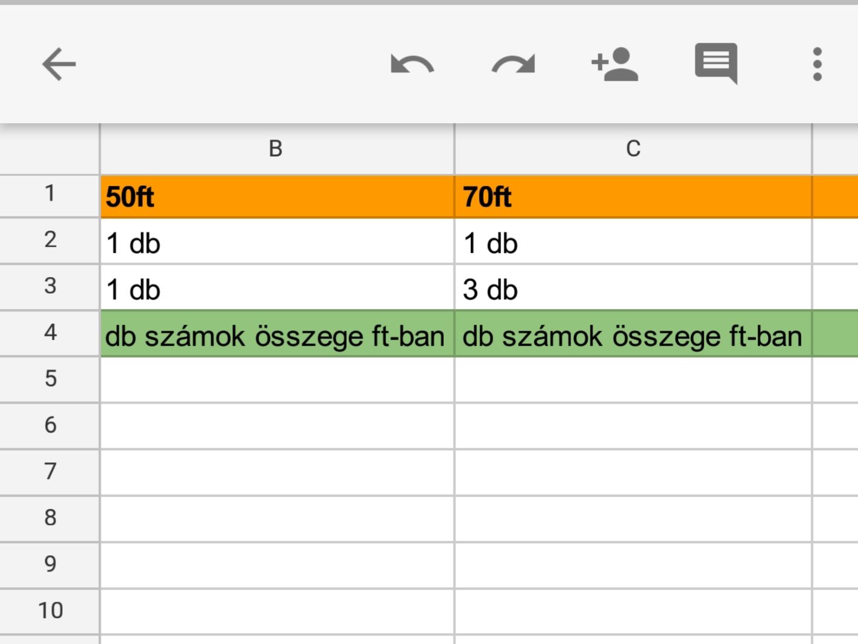Viewport: 858px width, 644px height.
Task: Select column B header
Action: click(276, 148)
